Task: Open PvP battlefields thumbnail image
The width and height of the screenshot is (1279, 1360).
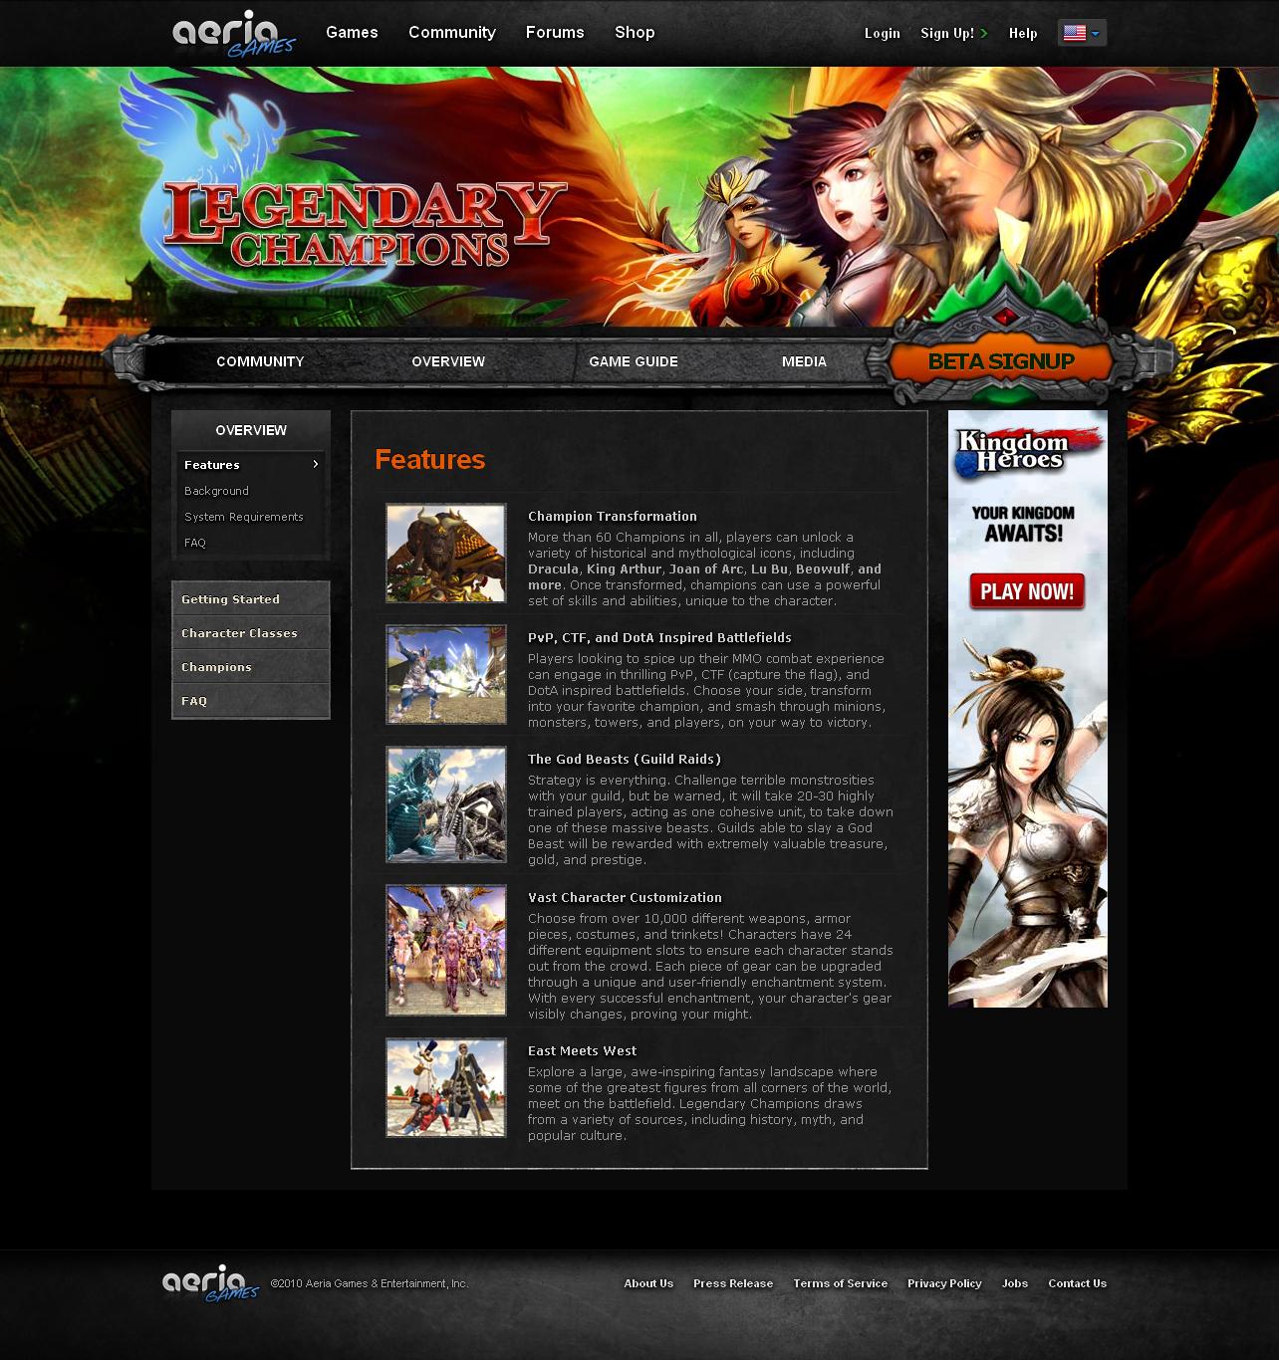Action: click(x=446, y=675)
